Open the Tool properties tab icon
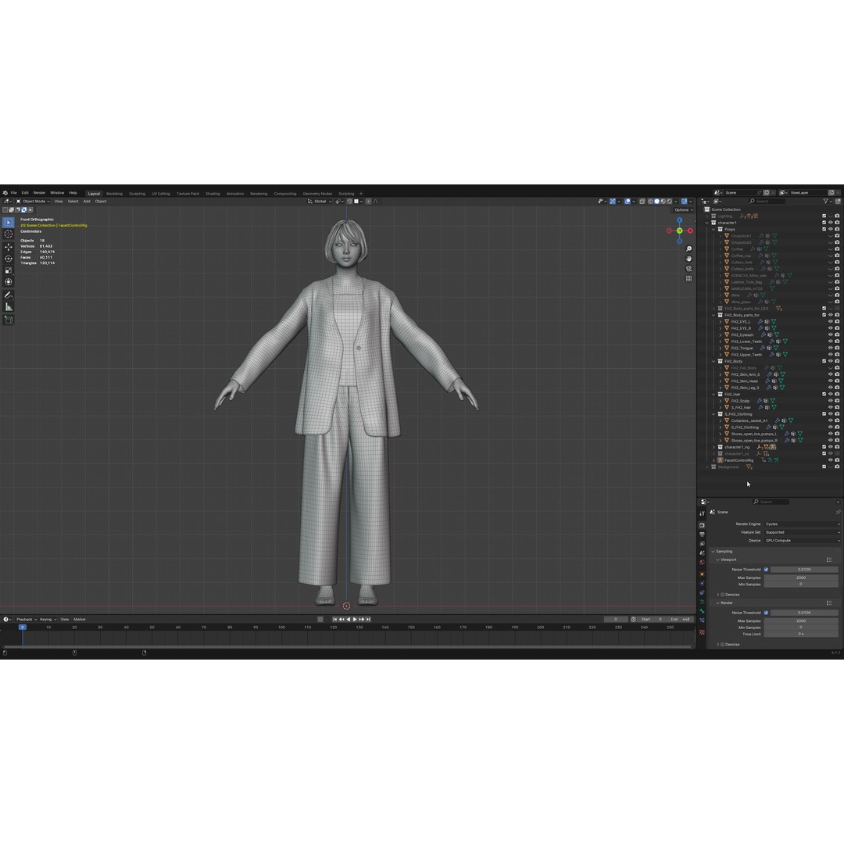844x844 pixels. [x=702, y=513]
